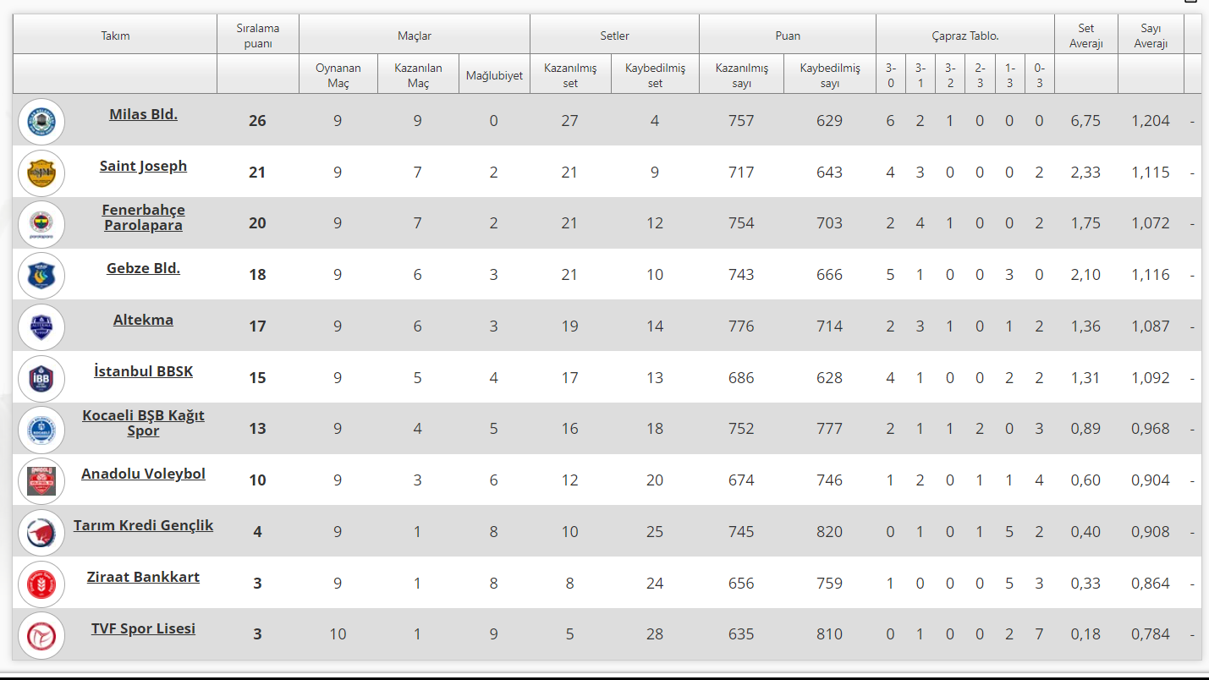Click the Set Averajı column header
1209x680 pixels.
point(1085,36)
